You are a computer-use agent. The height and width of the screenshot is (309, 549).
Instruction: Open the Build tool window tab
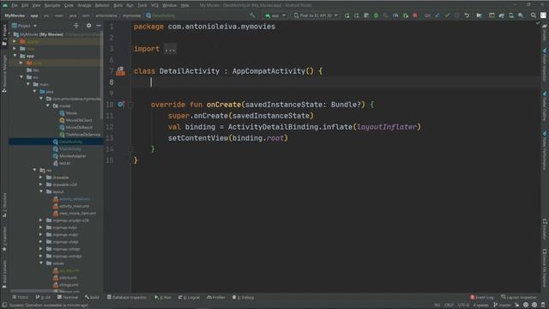92,297
